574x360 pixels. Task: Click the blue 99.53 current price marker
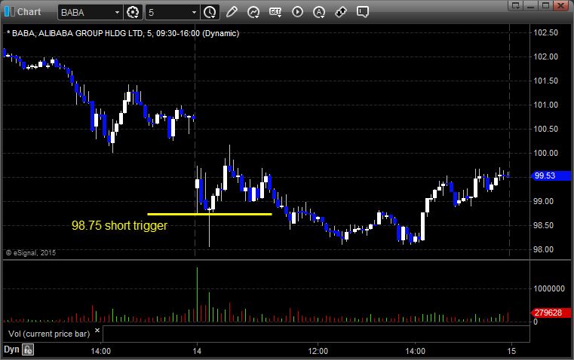pyautogui.click(x=550, y=175)
